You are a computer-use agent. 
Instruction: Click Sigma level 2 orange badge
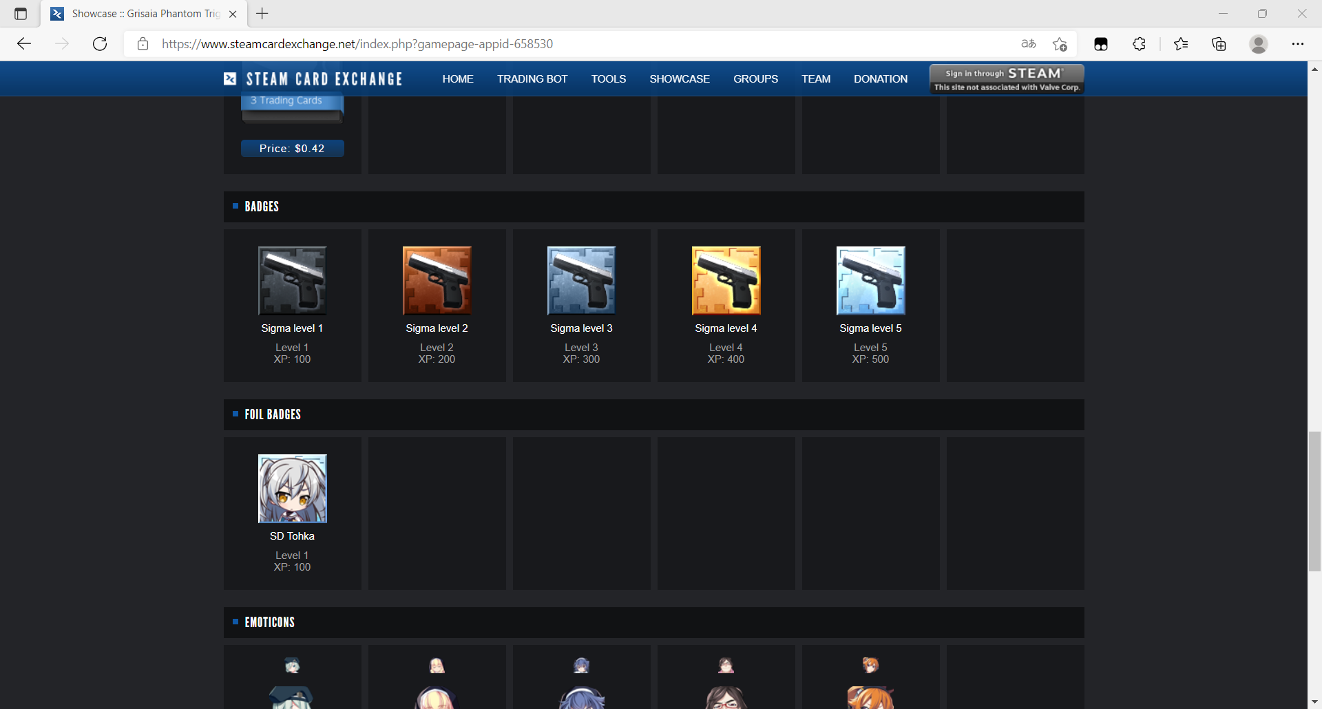437,281
